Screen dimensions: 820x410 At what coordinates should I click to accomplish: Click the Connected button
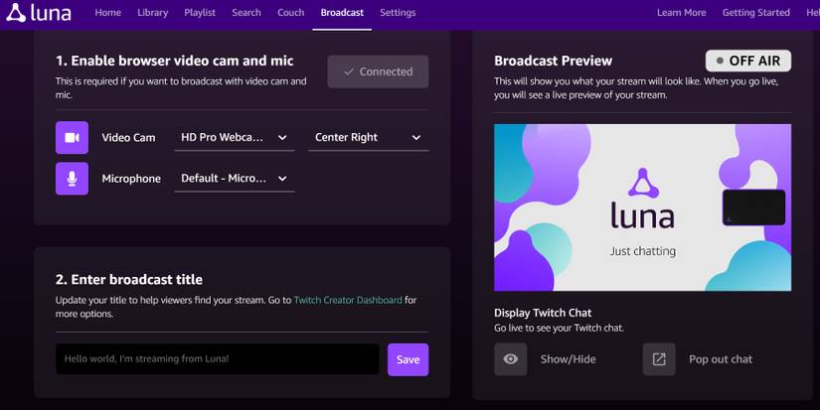coord(378,71)
